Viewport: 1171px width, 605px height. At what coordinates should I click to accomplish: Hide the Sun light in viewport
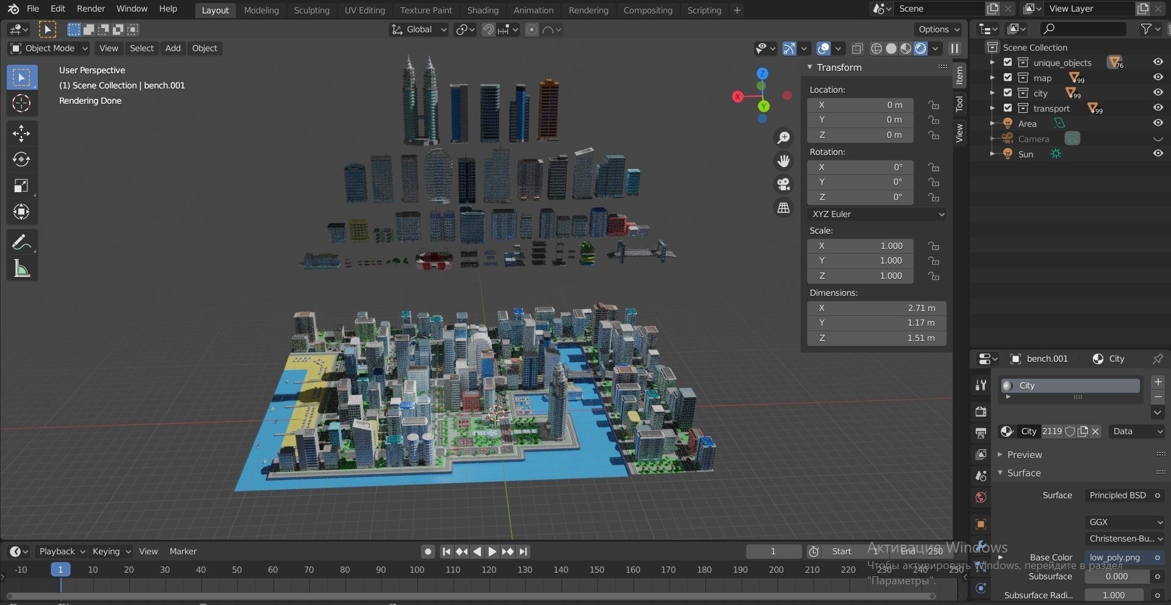tap(1158, 154)
